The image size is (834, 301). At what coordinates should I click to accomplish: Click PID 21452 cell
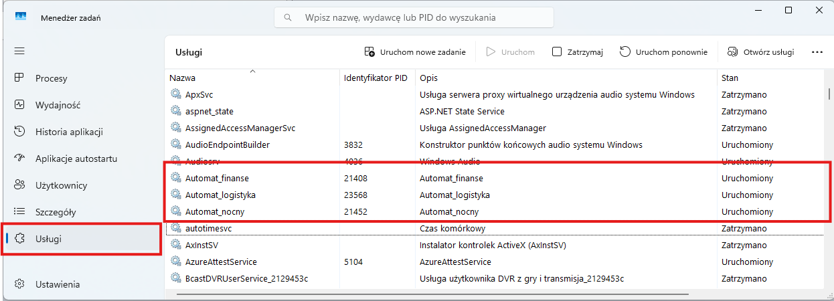[355, 211]
